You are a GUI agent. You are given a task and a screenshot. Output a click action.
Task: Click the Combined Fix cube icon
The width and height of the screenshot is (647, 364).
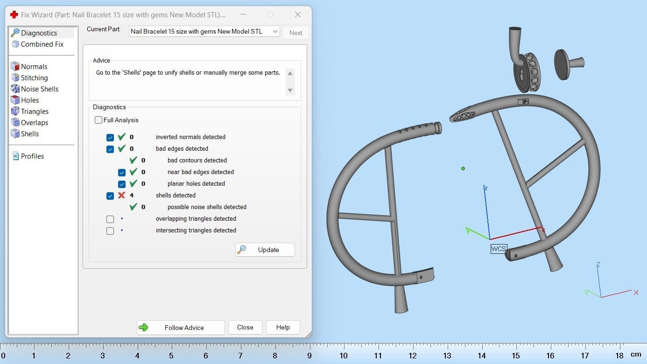click(15, 44)
